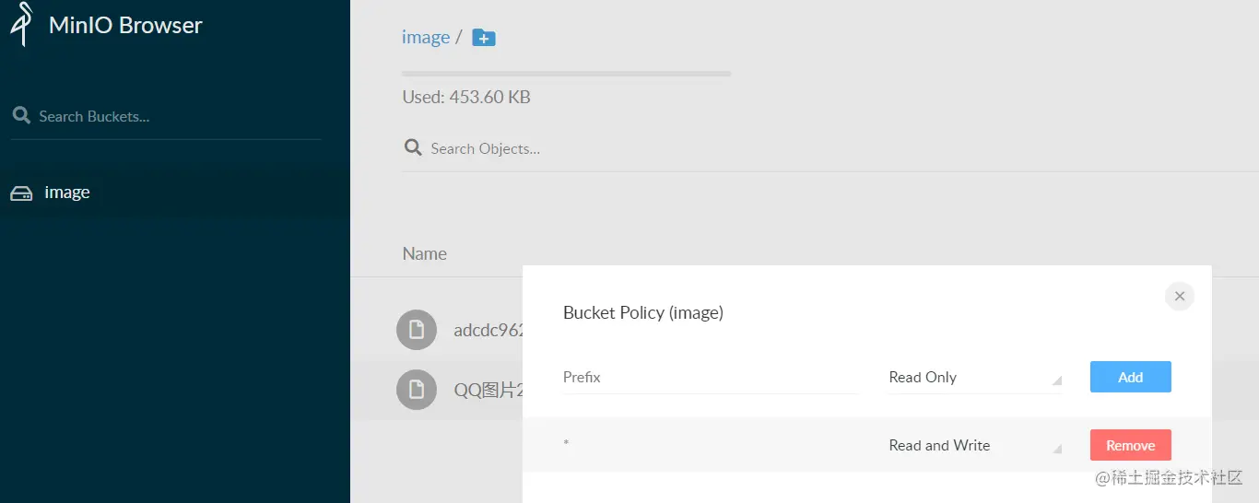Image resolution: width=1259 pixels, height=503 pixels.
Task: Click the adcdc962 file name
Action: 489,330
